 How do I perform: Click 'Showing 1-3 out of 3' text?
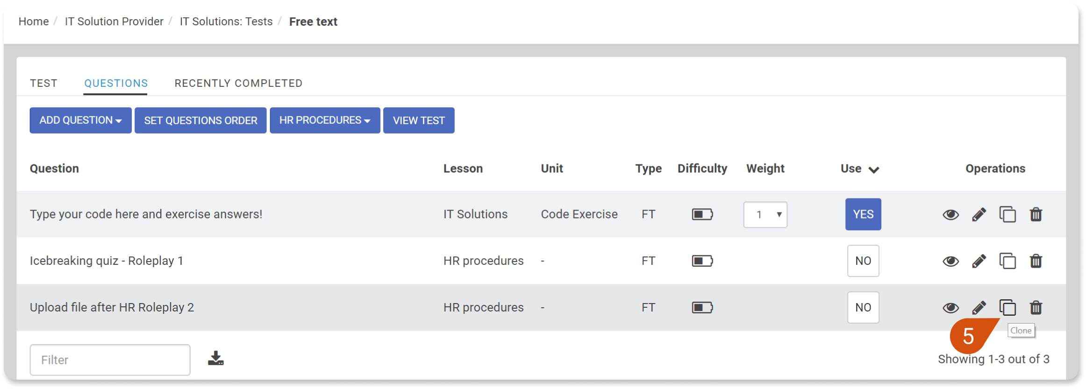tap(993, 359)
